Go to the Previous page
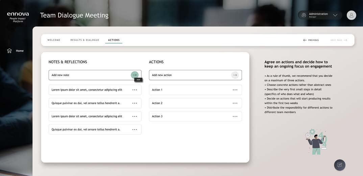The height and width of the screenshot is (176, 363). coord(311,40)
